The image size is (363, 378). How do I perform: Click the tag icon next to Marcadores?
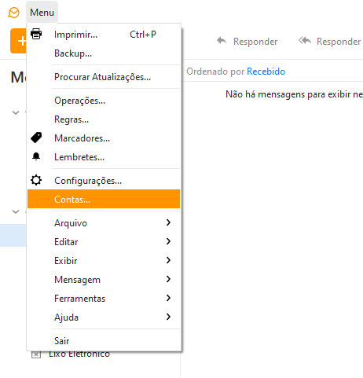tap(36, 138)
